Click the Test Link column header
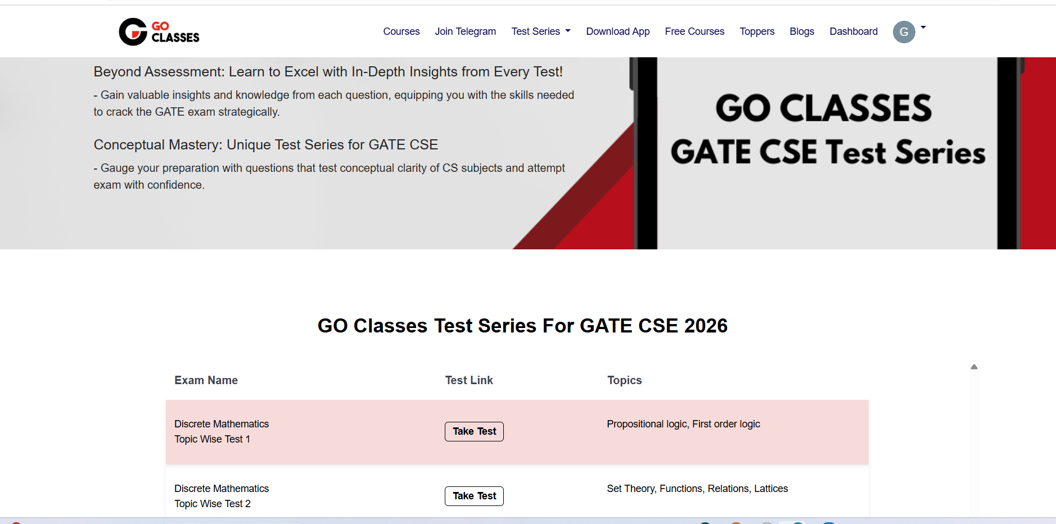Viewport: 1056px width, 524px height. pos(469,380)
